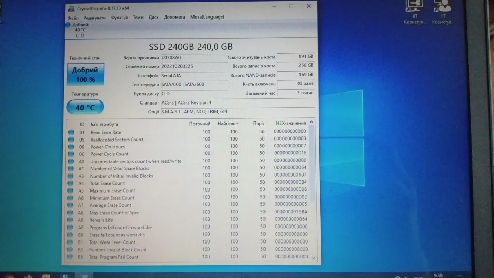The width and height of the screenshot is (494, 278).
Task: Click the status circle for Power Cycle Count
Action: tap(71, 154)
